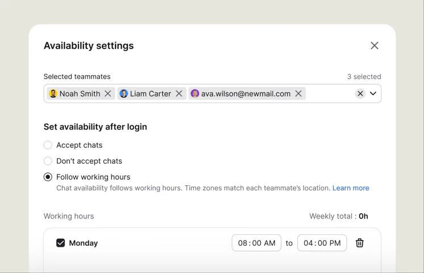The height and width of the screenshot is (273, 424).
Task: Click the 'Selected teammates' label
Action: [x=77, y=77]
